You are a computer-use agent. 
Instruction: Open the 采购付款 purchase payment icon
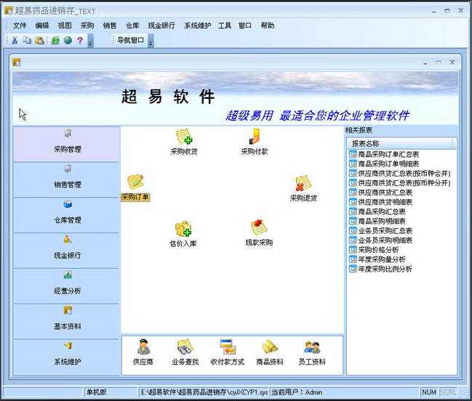point(255,142)
